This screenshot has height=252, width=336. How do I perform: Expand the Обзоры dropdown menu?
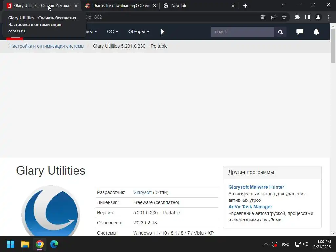139,32
